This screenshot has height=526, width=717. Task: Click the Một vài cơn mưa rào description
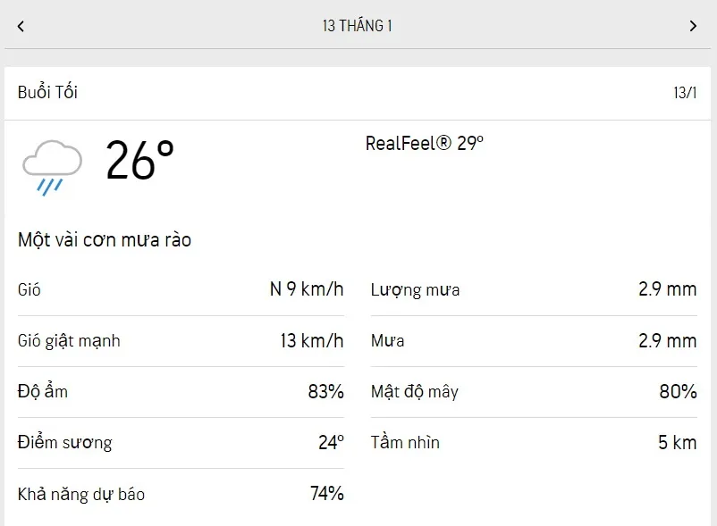(105, 239)
